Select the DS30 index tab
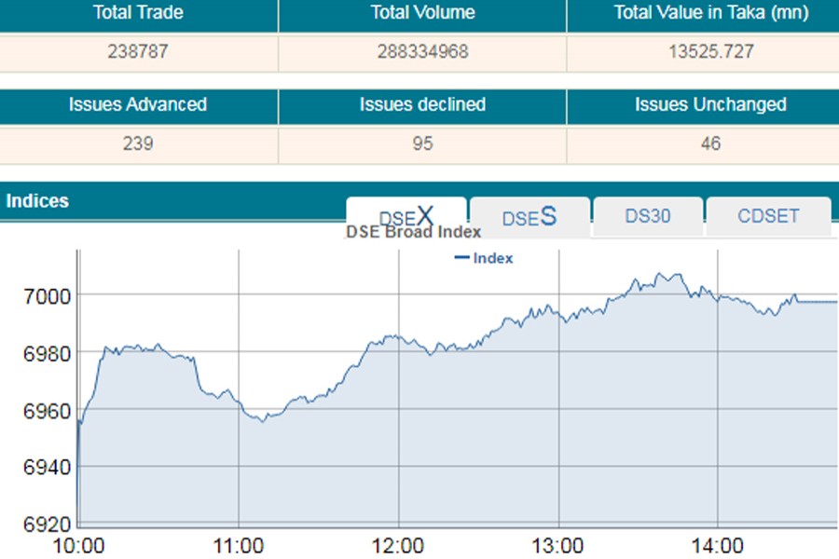Viewport: 839px width, 559px height. click(648, 216)
